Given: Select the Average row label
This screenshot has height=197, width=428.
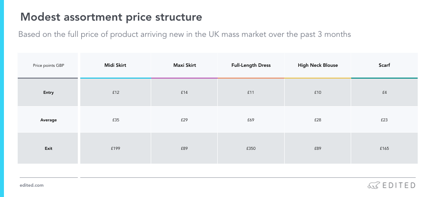Looking at the screenshot, I should tap(48, 120).
